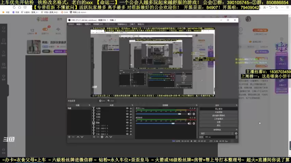The height and width of the screenshot is (163, 291).
Task: Open the 工具(T) menu in OBS
Action: click(x=132, y=24)
